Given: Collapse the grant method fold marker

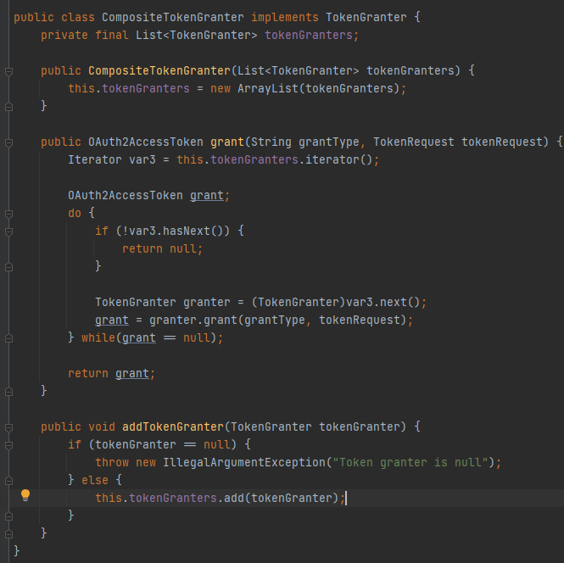Looking at the screenshot, I should 9,142.
